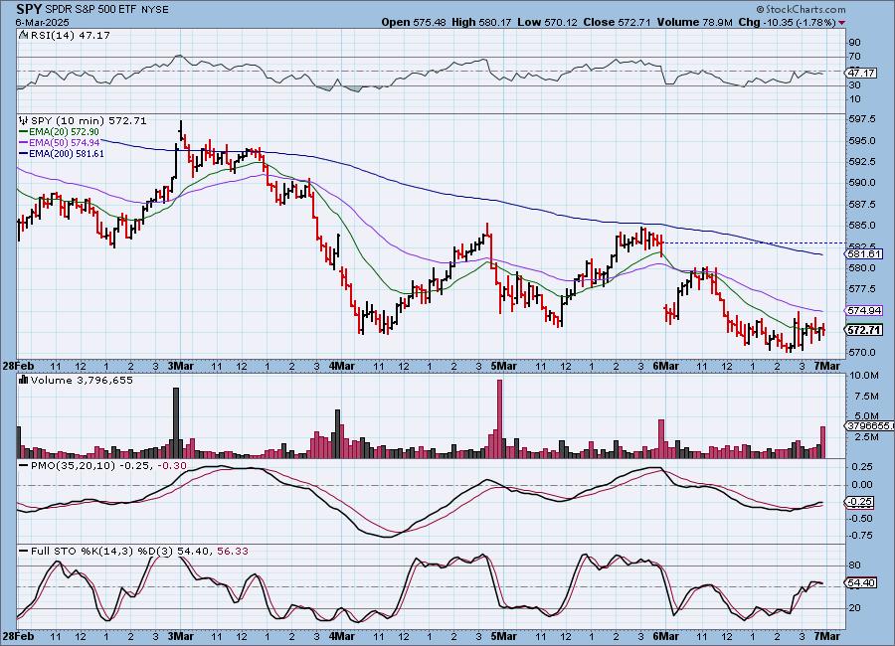Click the 54.40 stochastic value tag on the axis
The width and height of the screenshot is (895, 646).
pyautogui.click(x=862, y=582)
